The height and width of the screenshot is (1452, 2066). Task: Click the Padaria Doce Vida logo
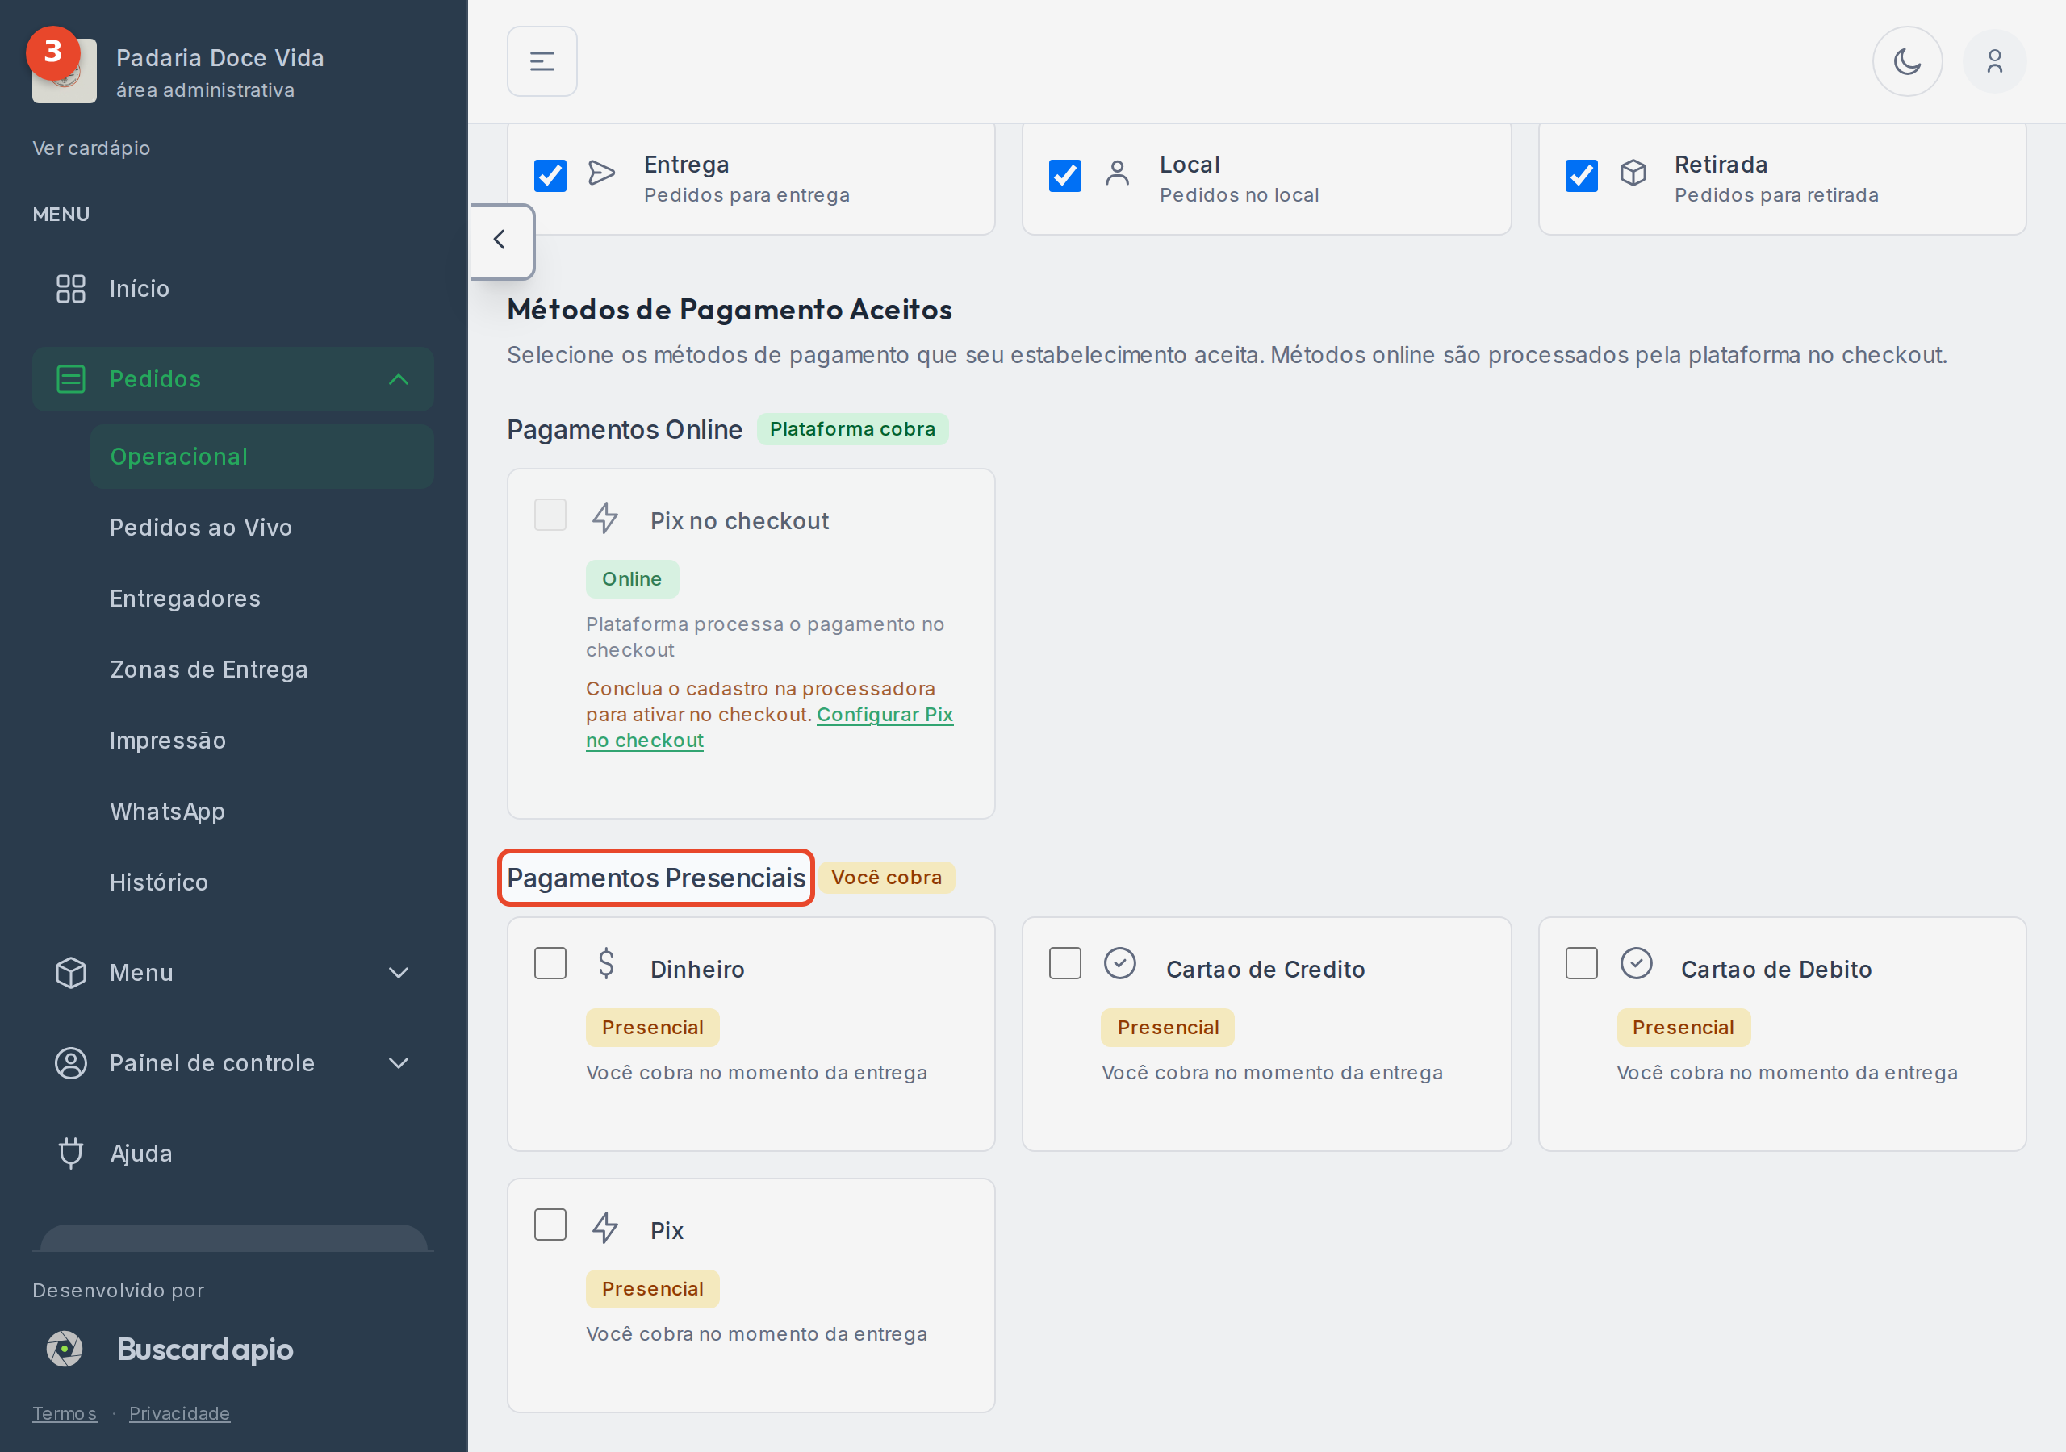(64, 70)
